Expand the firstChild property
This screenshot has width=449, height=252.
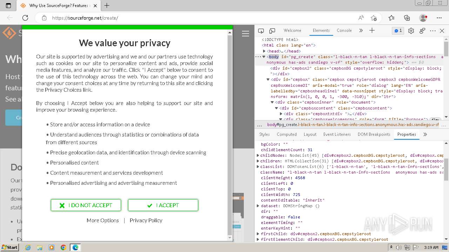coord(258,234)
